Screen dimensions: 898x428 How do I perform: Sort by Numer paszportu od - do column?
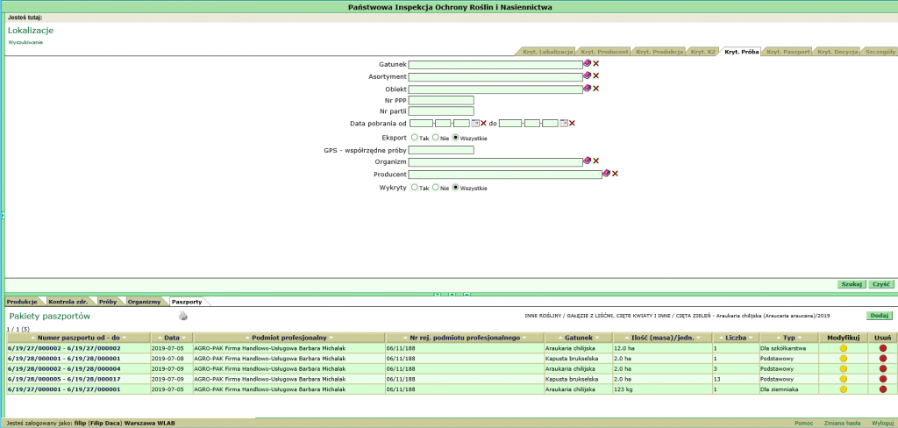[x=77, y=338]
